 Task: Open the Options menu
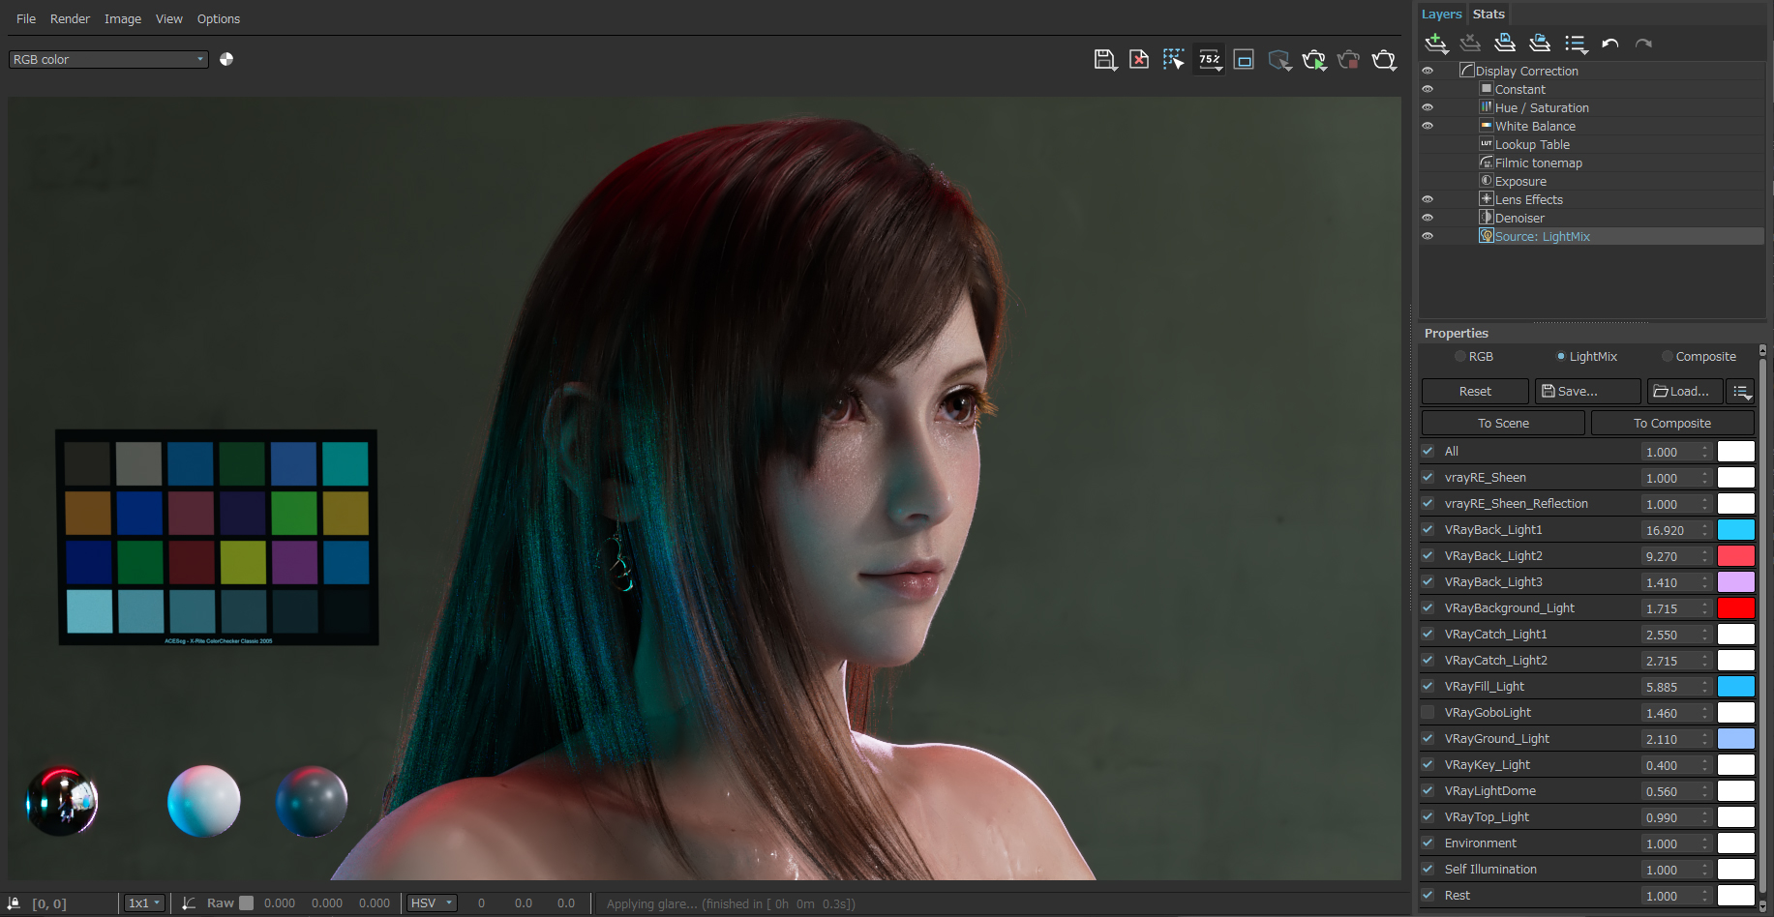(219, 18)
